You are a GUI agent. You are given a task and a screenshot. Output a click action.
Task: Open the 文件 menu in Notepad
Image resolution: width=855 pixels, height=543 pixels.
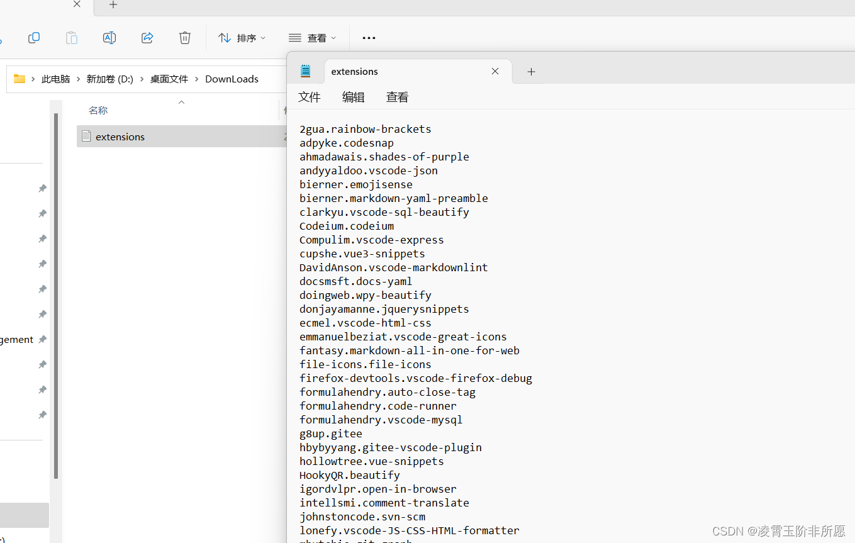tap(310, 97)
